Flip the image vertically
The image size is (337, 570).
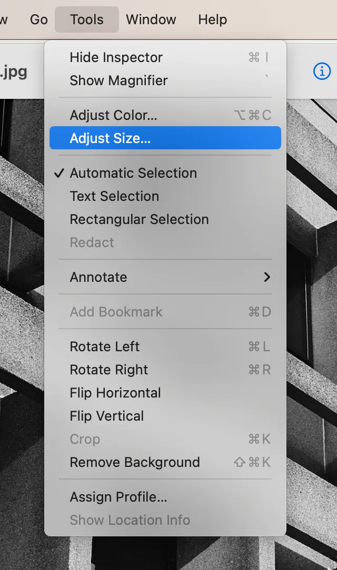click(x=107, y=416)
